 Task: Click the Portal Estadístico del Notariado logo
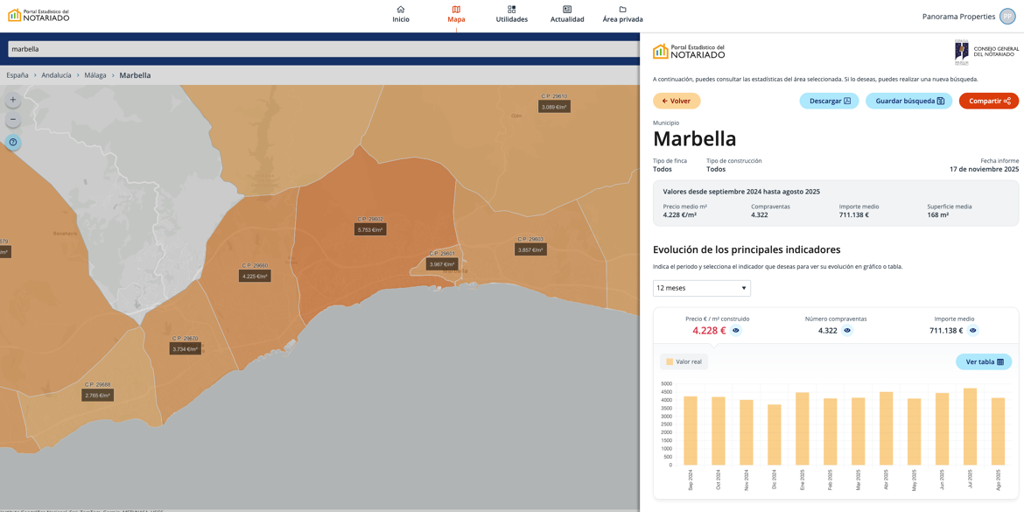tap(39, 15)
